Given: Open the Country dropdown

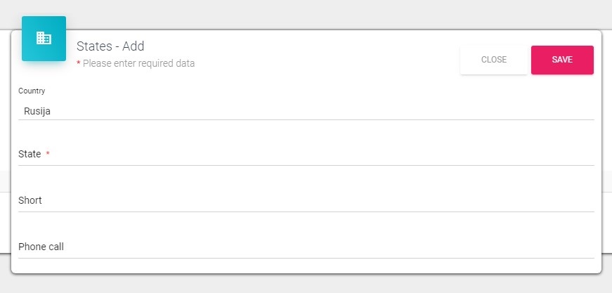Looking at the screenshot, I should coord(306,110).
